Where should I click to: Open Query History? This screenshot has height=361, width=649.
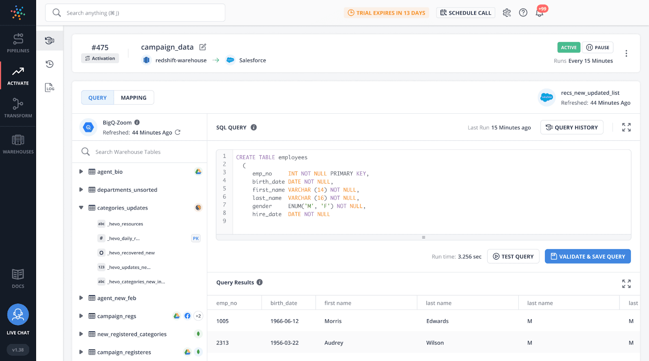pyautogui.click(x=572, y=128)
